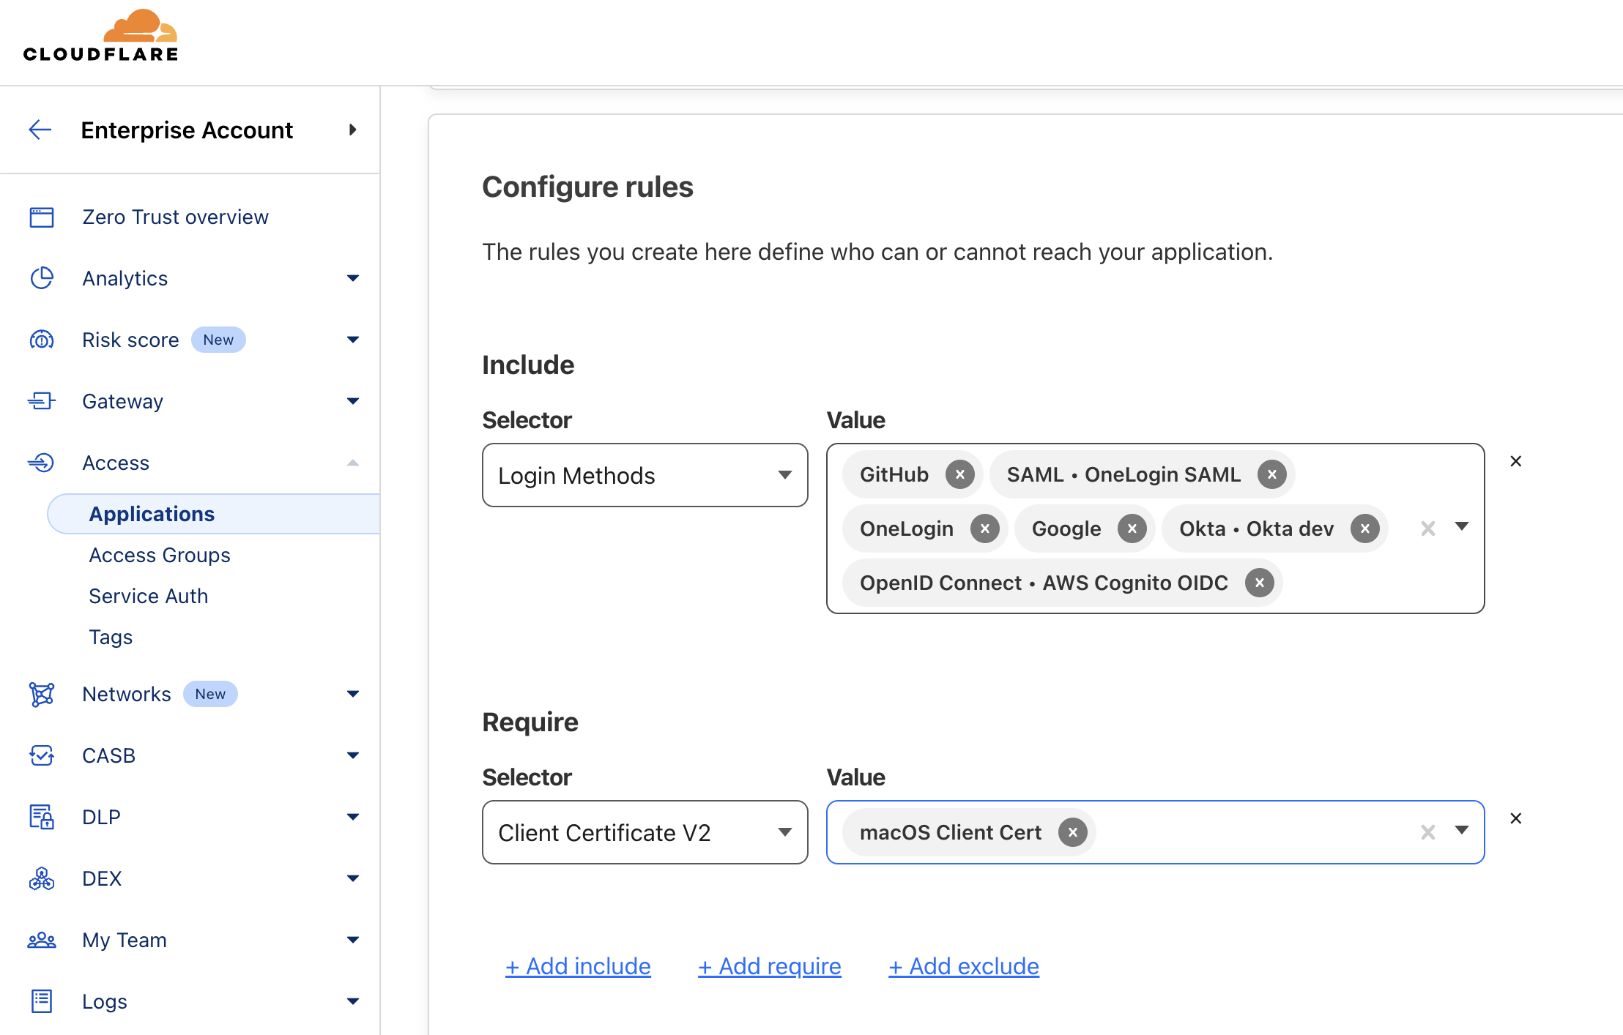Remove the macOS Client Cert value
This screenshot has height=1035, width=1623.
pyautogui.click(x=1072, y=832)
